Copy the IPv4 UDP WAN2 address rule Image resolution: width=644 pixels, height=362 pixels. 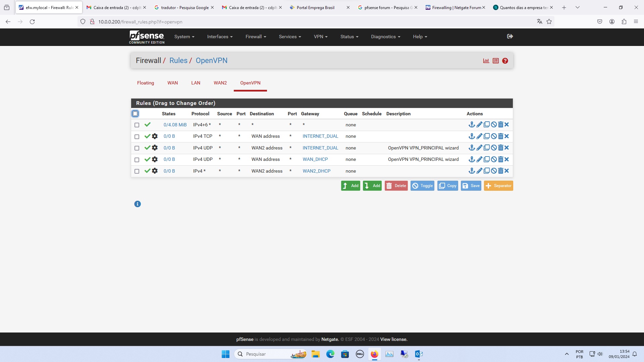pos(487,148)
